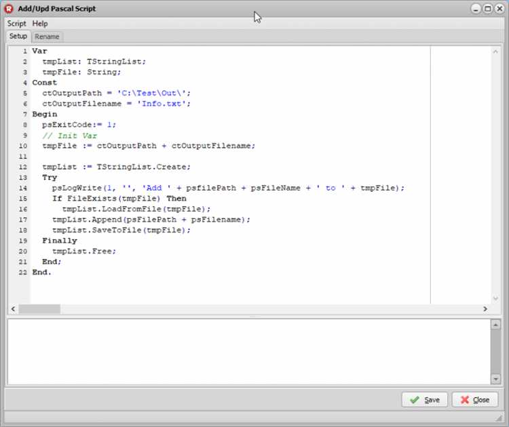The image size is (509, 427).
Task: Click the 'Try' keyword
Action: [50, 178]
